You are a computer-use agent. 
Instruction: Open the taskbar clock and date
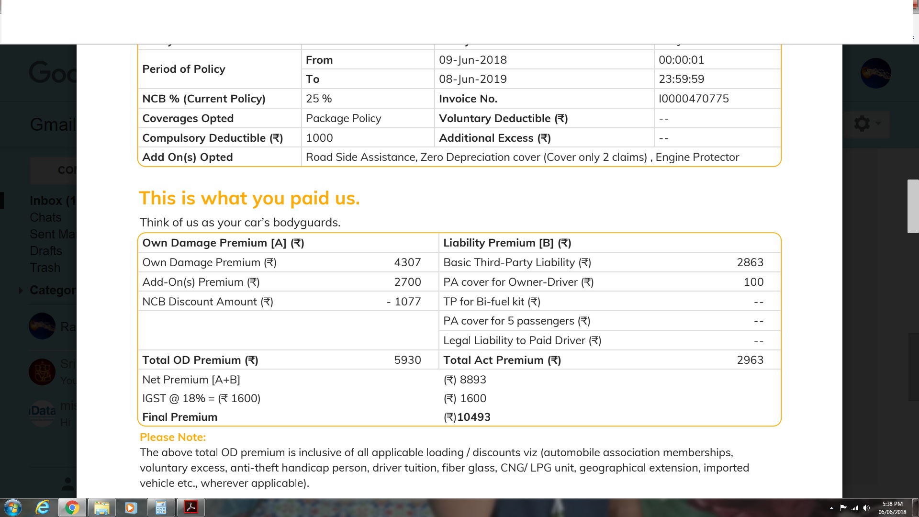[x=892, y=508]
